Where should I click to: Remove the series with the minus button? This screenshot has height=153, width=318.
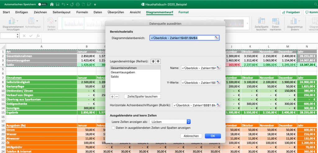[117, 97]
